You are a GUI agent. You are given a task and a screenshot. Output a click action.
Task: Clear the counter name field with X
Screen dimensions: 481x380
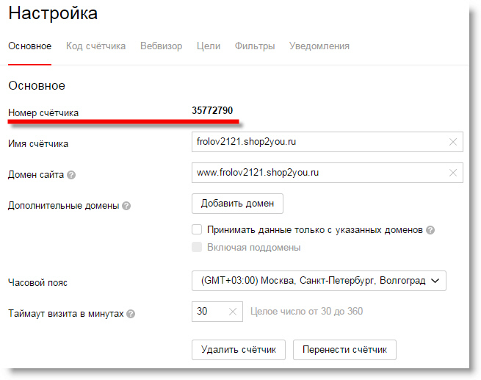[453, 142]
